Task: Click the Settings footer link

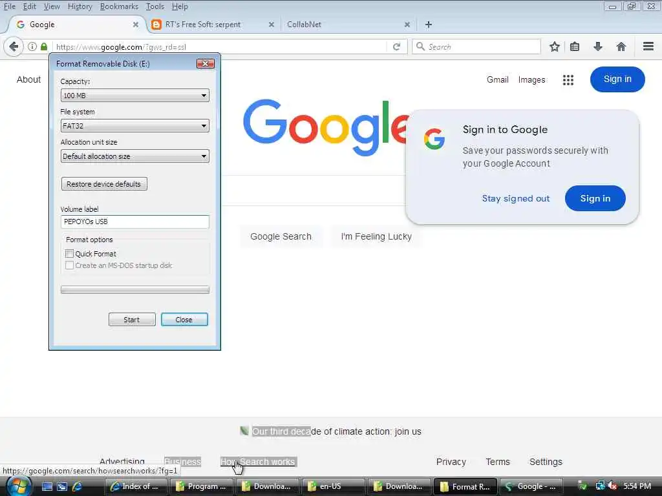Action: pyautogui.click(x=546, y=462)
